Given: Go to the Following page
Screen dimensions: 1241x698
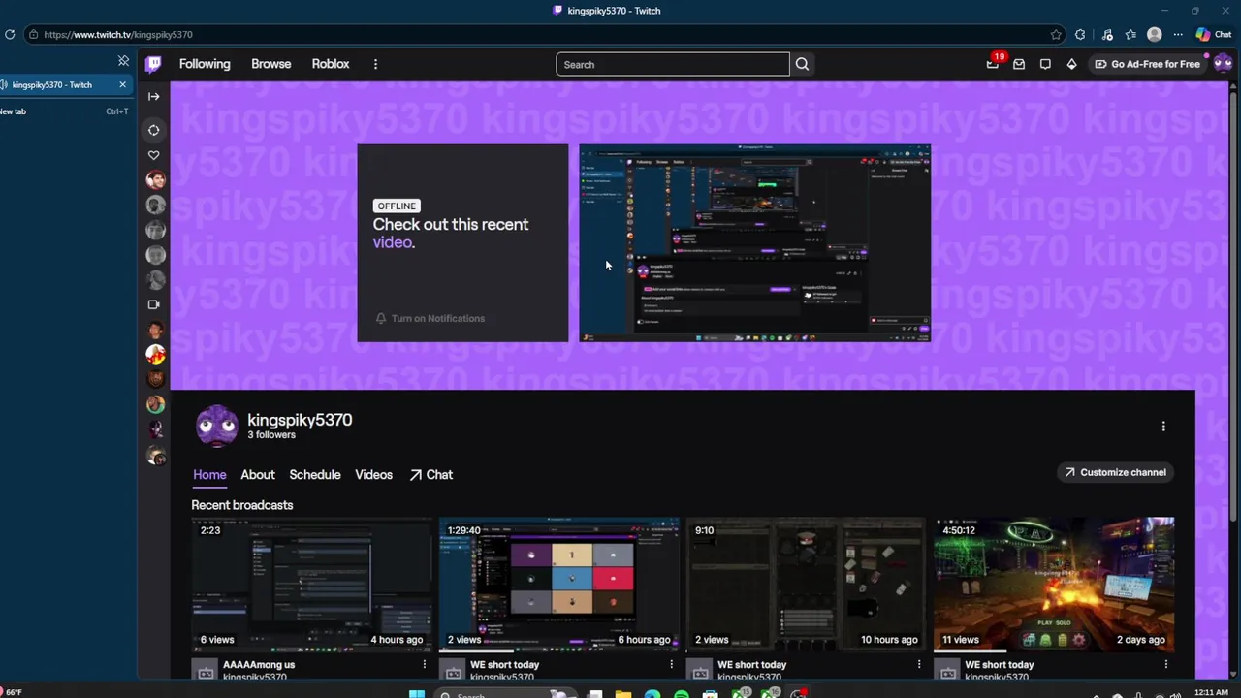Looking at the screenshot, I should 205,64.
